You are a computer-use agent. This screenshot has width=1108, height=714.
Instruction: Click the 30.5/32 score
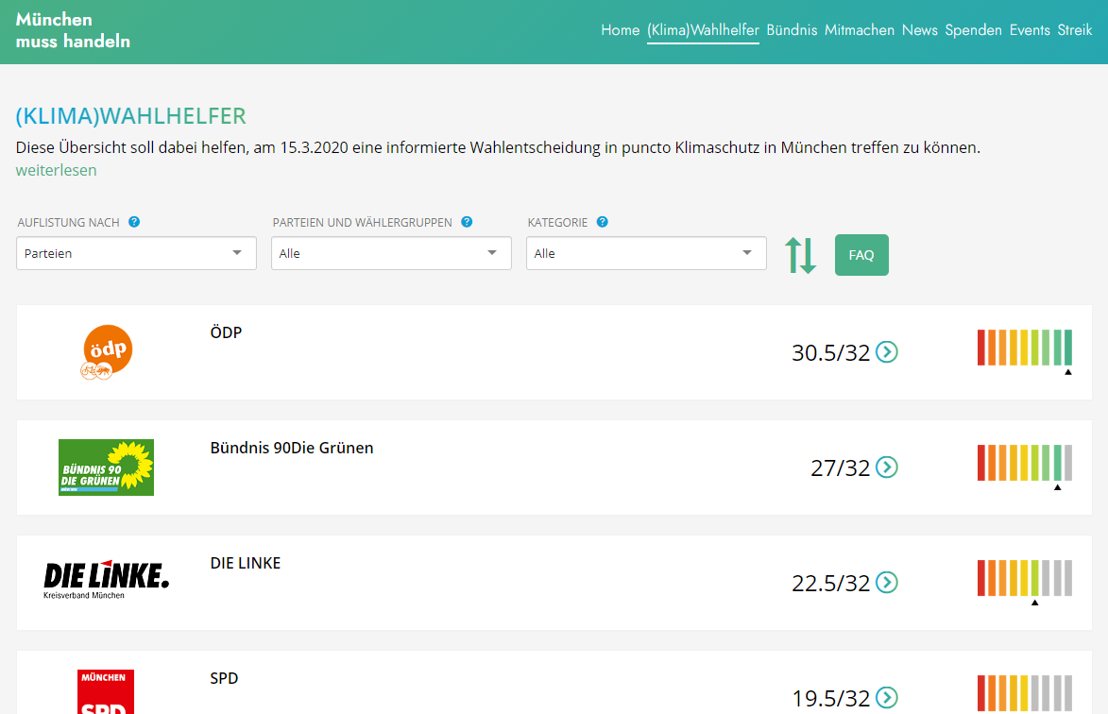[831, 352]
